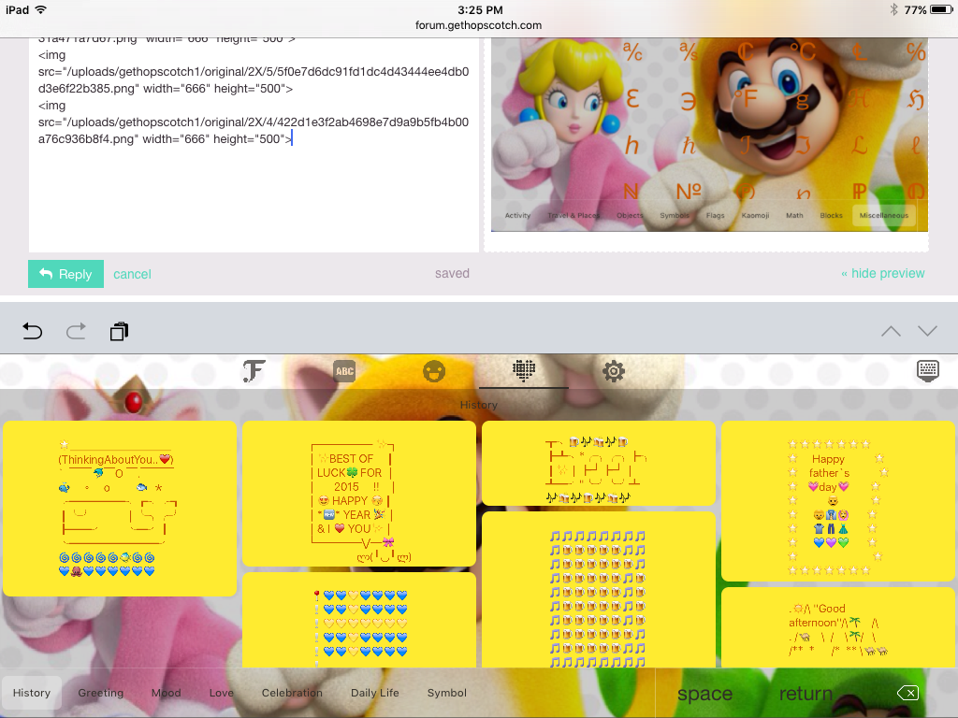958x718 pixels.
Task: Insert the Best of Luck 2015 text art
Action: (x=359, y=494)
